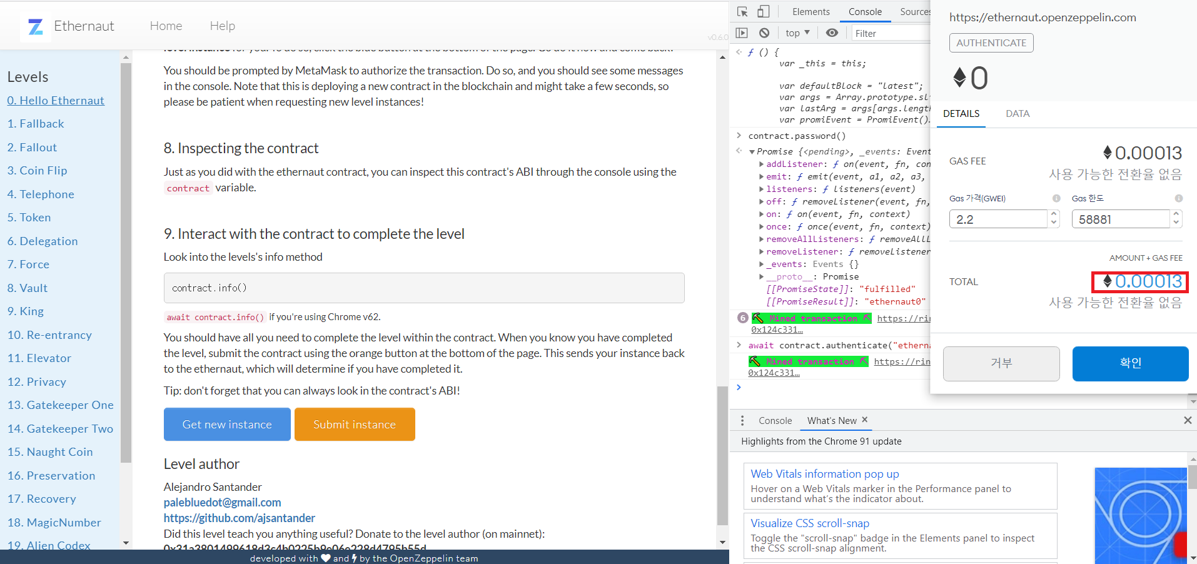
Task: Expand the emit property
Action: coord(761,177)
